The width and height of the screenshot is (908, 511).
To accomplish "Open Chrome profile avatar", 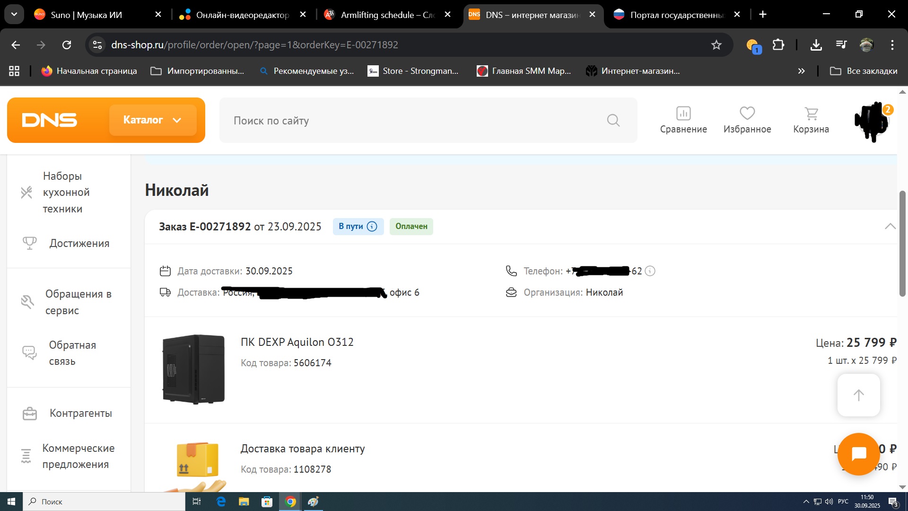I will point(866,45).
